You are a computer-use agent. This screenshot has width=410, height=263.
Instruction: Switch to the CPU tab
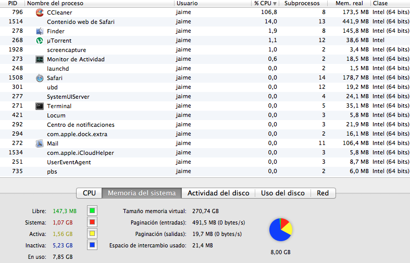pos(89,193)
